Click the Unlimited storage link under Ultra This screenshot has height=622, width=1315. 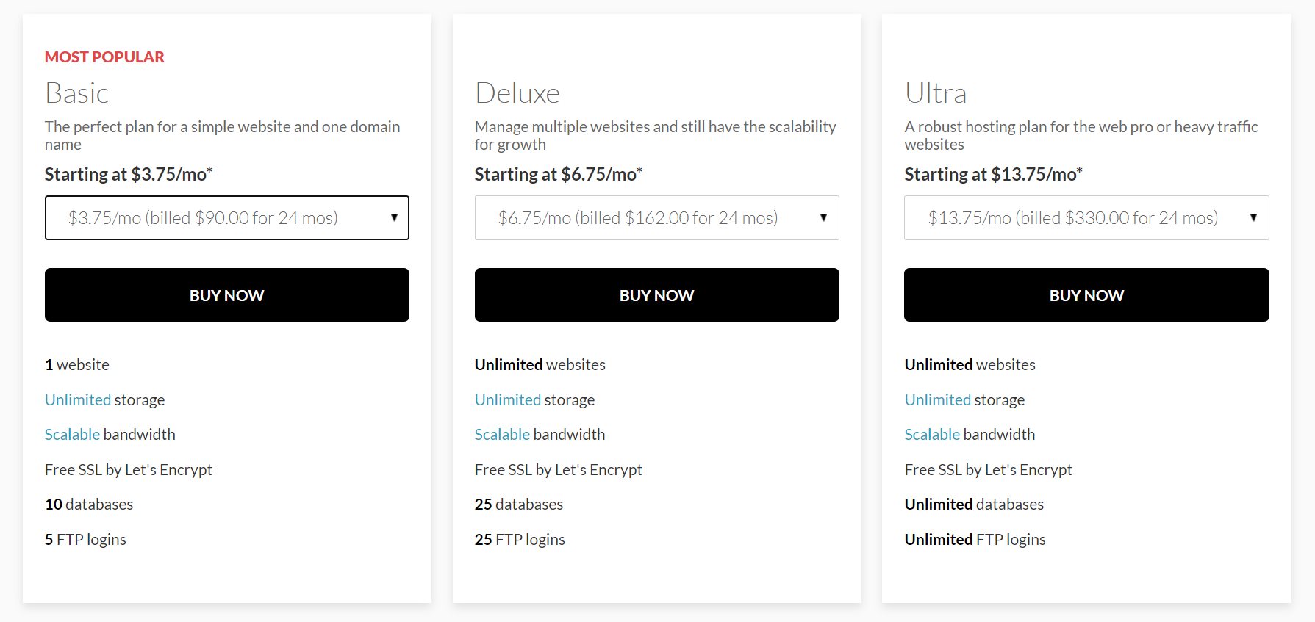click(937, 399)
